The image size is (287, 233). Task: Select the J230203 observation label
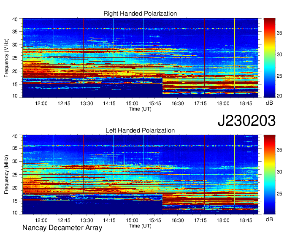click(246, 121)
